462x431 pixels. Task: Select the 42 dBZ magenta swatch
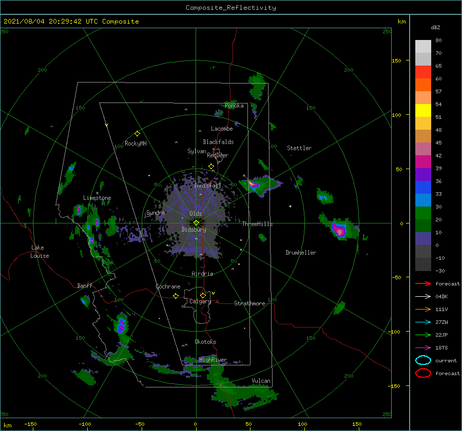point(423,161)
